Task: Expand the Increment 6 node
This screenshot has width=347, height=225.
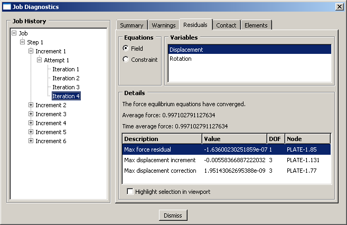Action: click(x=31, y=141)
